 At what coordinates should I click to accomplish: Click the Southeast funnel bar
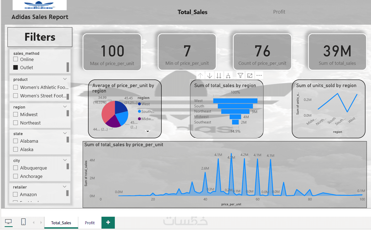(235, 122)
